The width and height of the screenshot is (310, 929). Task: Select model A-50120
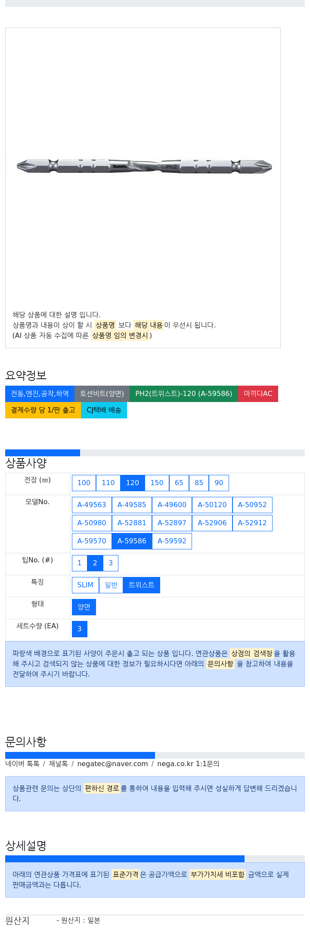click(212, 505)
